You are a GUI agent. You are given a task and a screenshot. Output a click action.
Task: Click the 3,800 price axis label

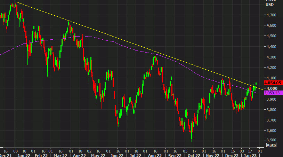pyautogui.click(x=271, y=110)
